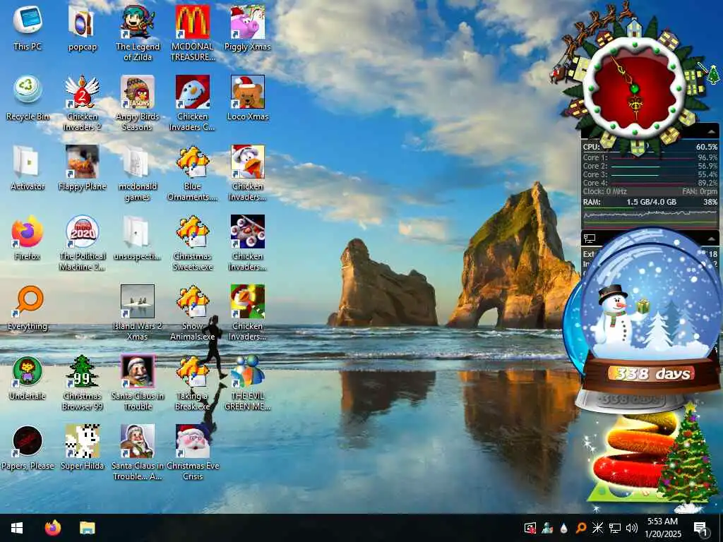Select The Legend of Zilda shortcut
This screenshot has width=723, height=542.
pos(138,33)
